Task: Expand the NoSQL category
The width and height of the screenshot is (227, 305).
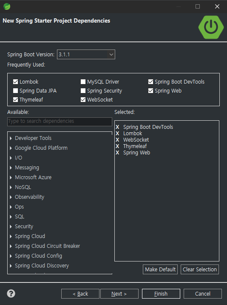Action: coord(11,187)
